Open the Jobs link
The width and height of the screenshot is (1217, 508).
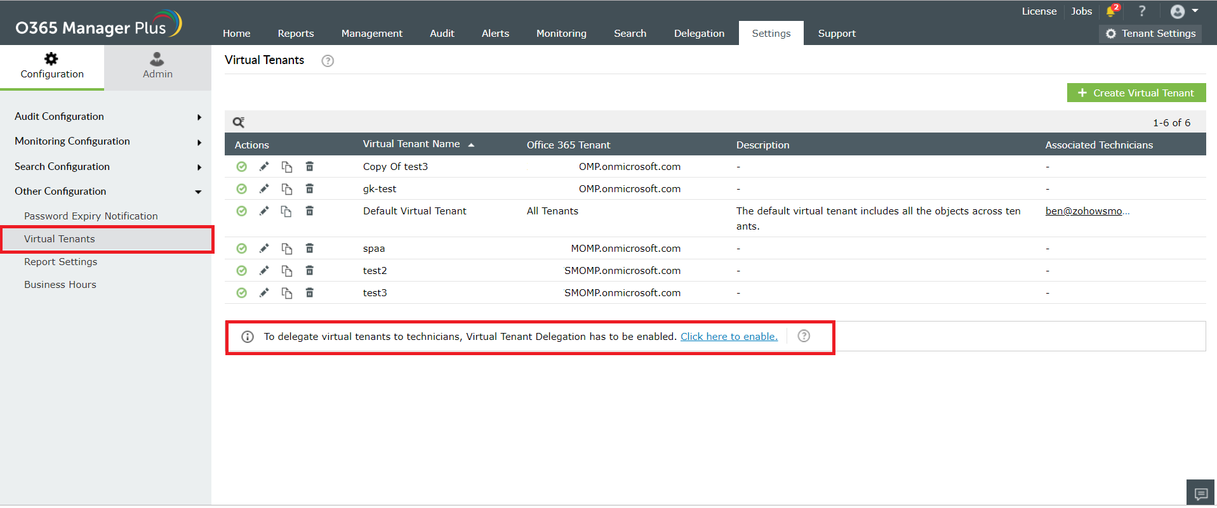1081,11
